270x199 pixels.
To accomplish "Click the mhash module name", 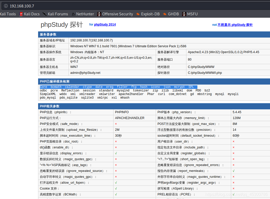I will pos(125,98).
